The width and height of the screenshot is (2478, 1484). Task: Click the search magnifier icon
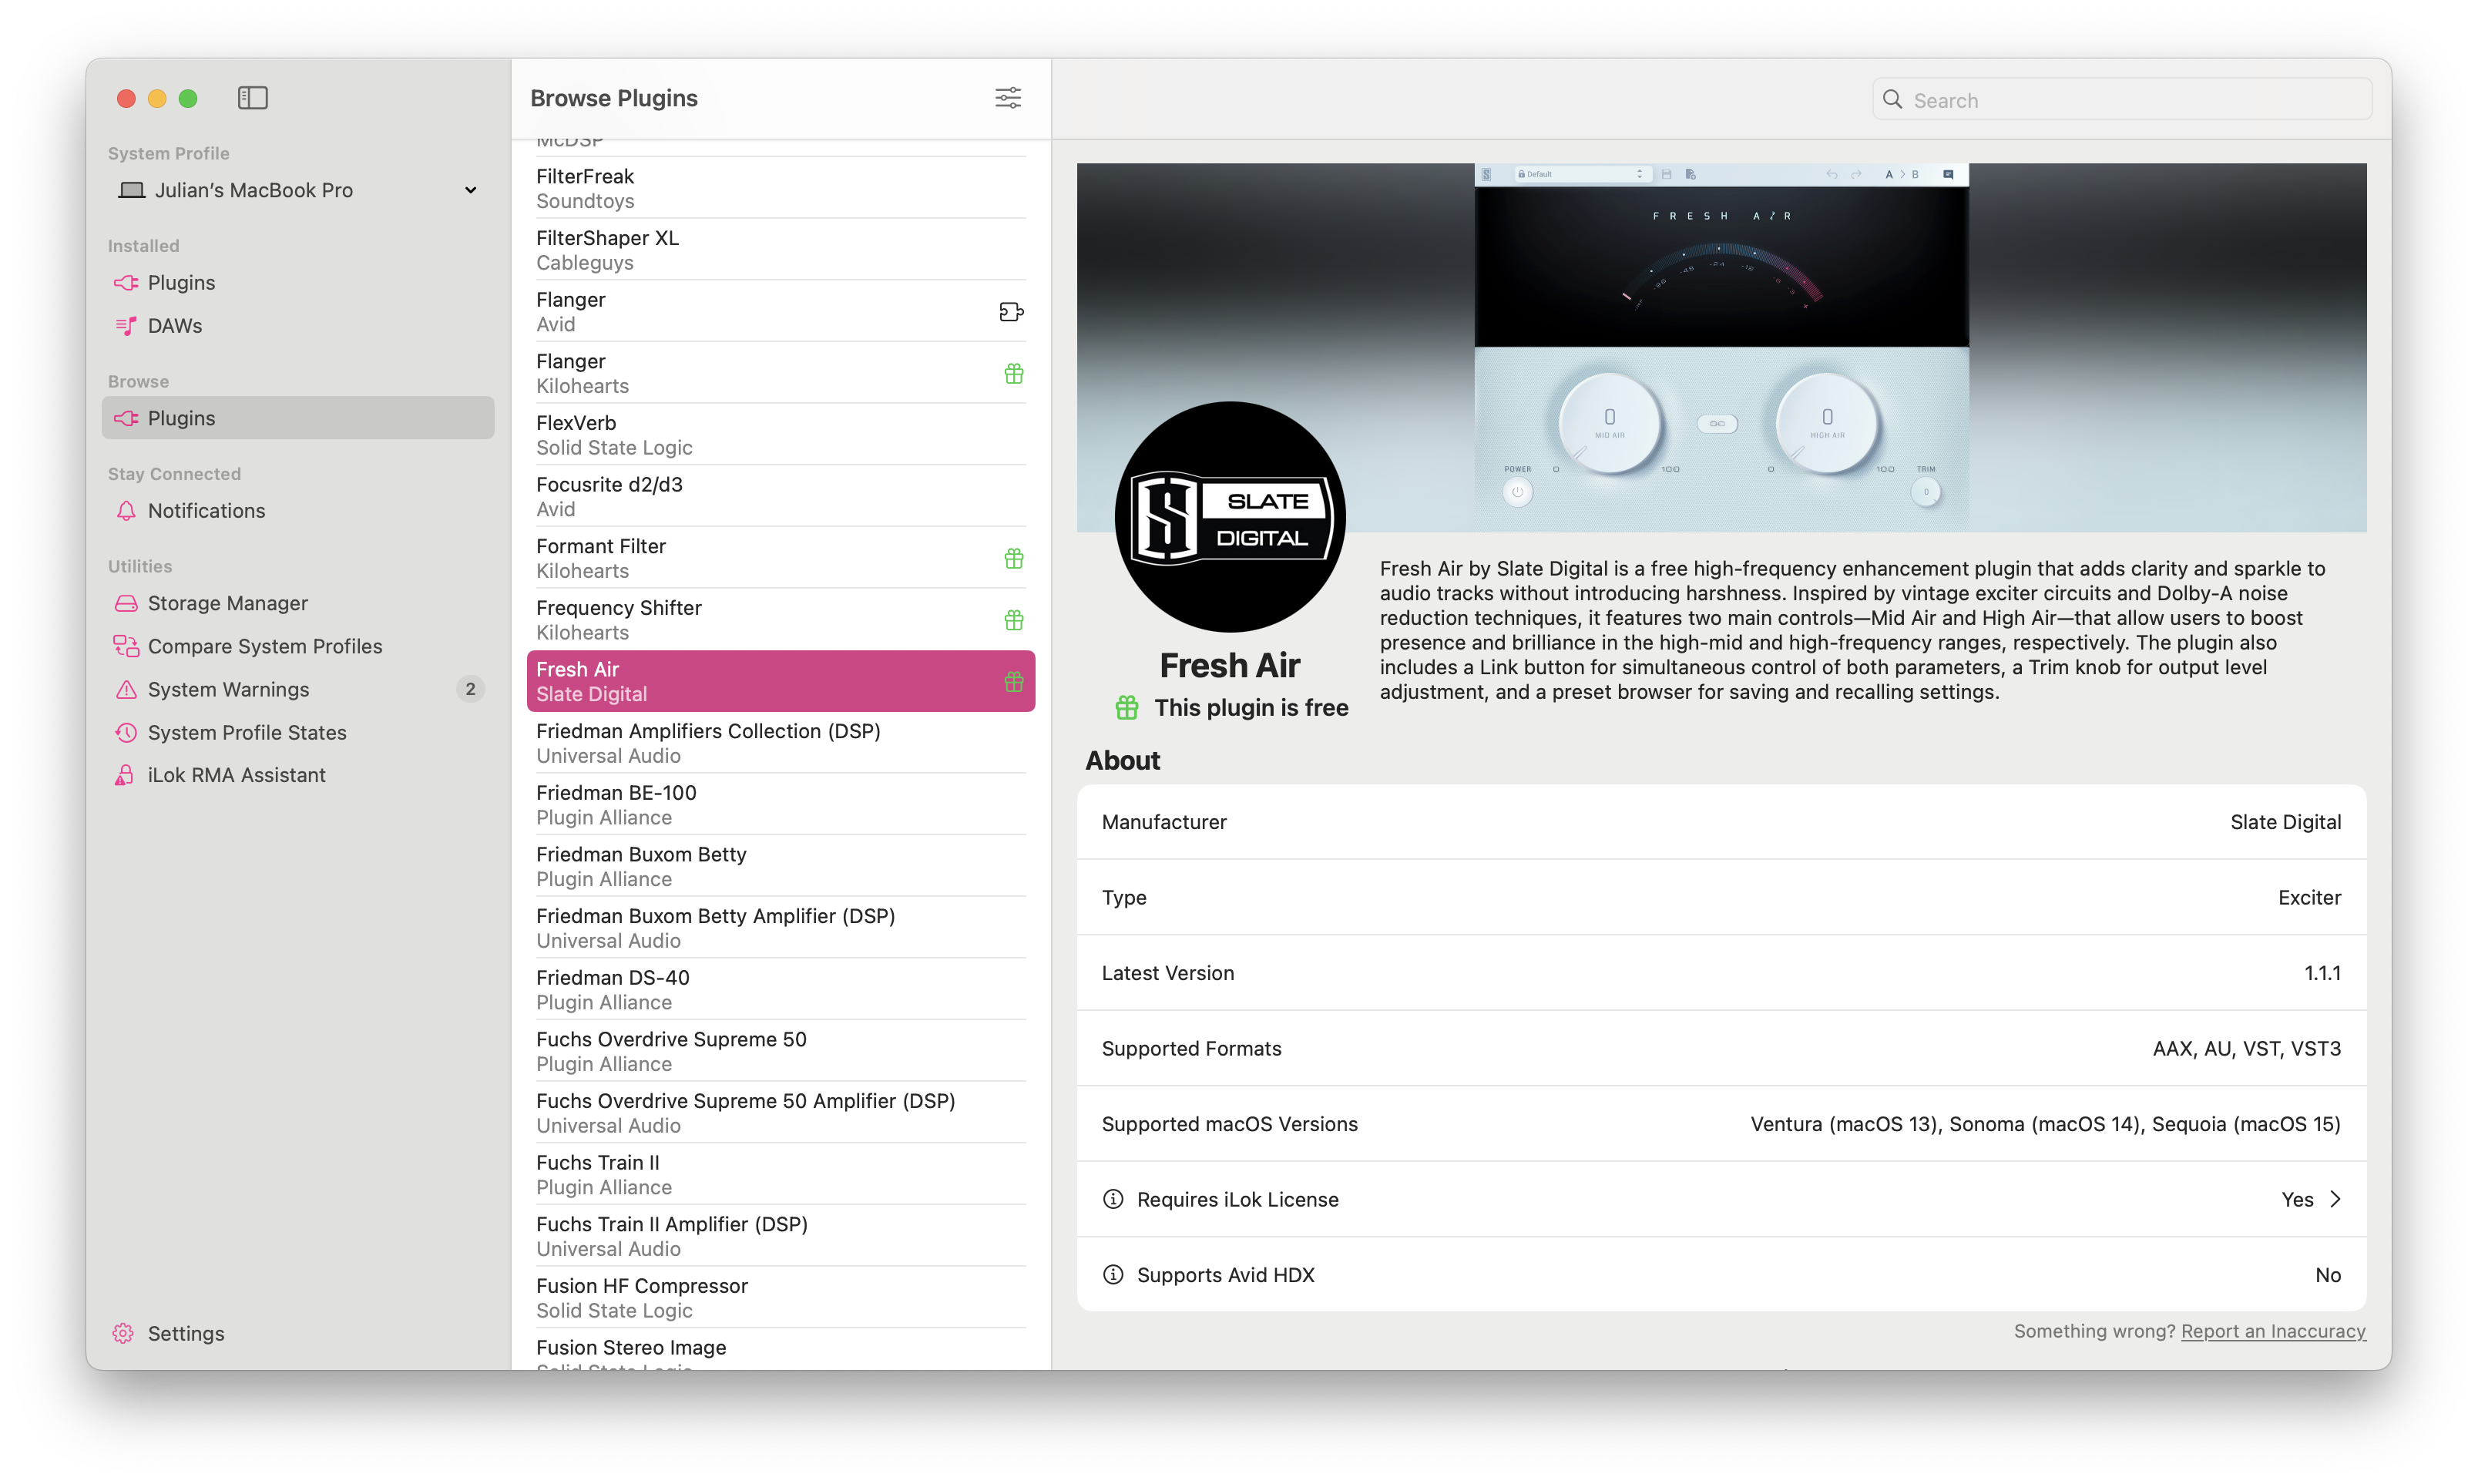[x=1892, y=99]
